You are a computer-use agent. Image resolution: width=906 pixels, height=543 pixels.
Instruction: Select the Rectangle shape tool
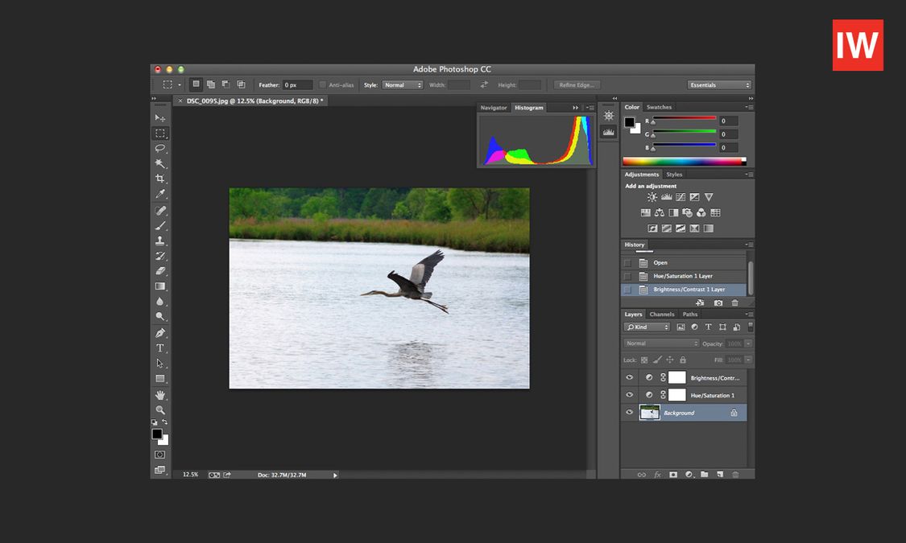point(160,379)
